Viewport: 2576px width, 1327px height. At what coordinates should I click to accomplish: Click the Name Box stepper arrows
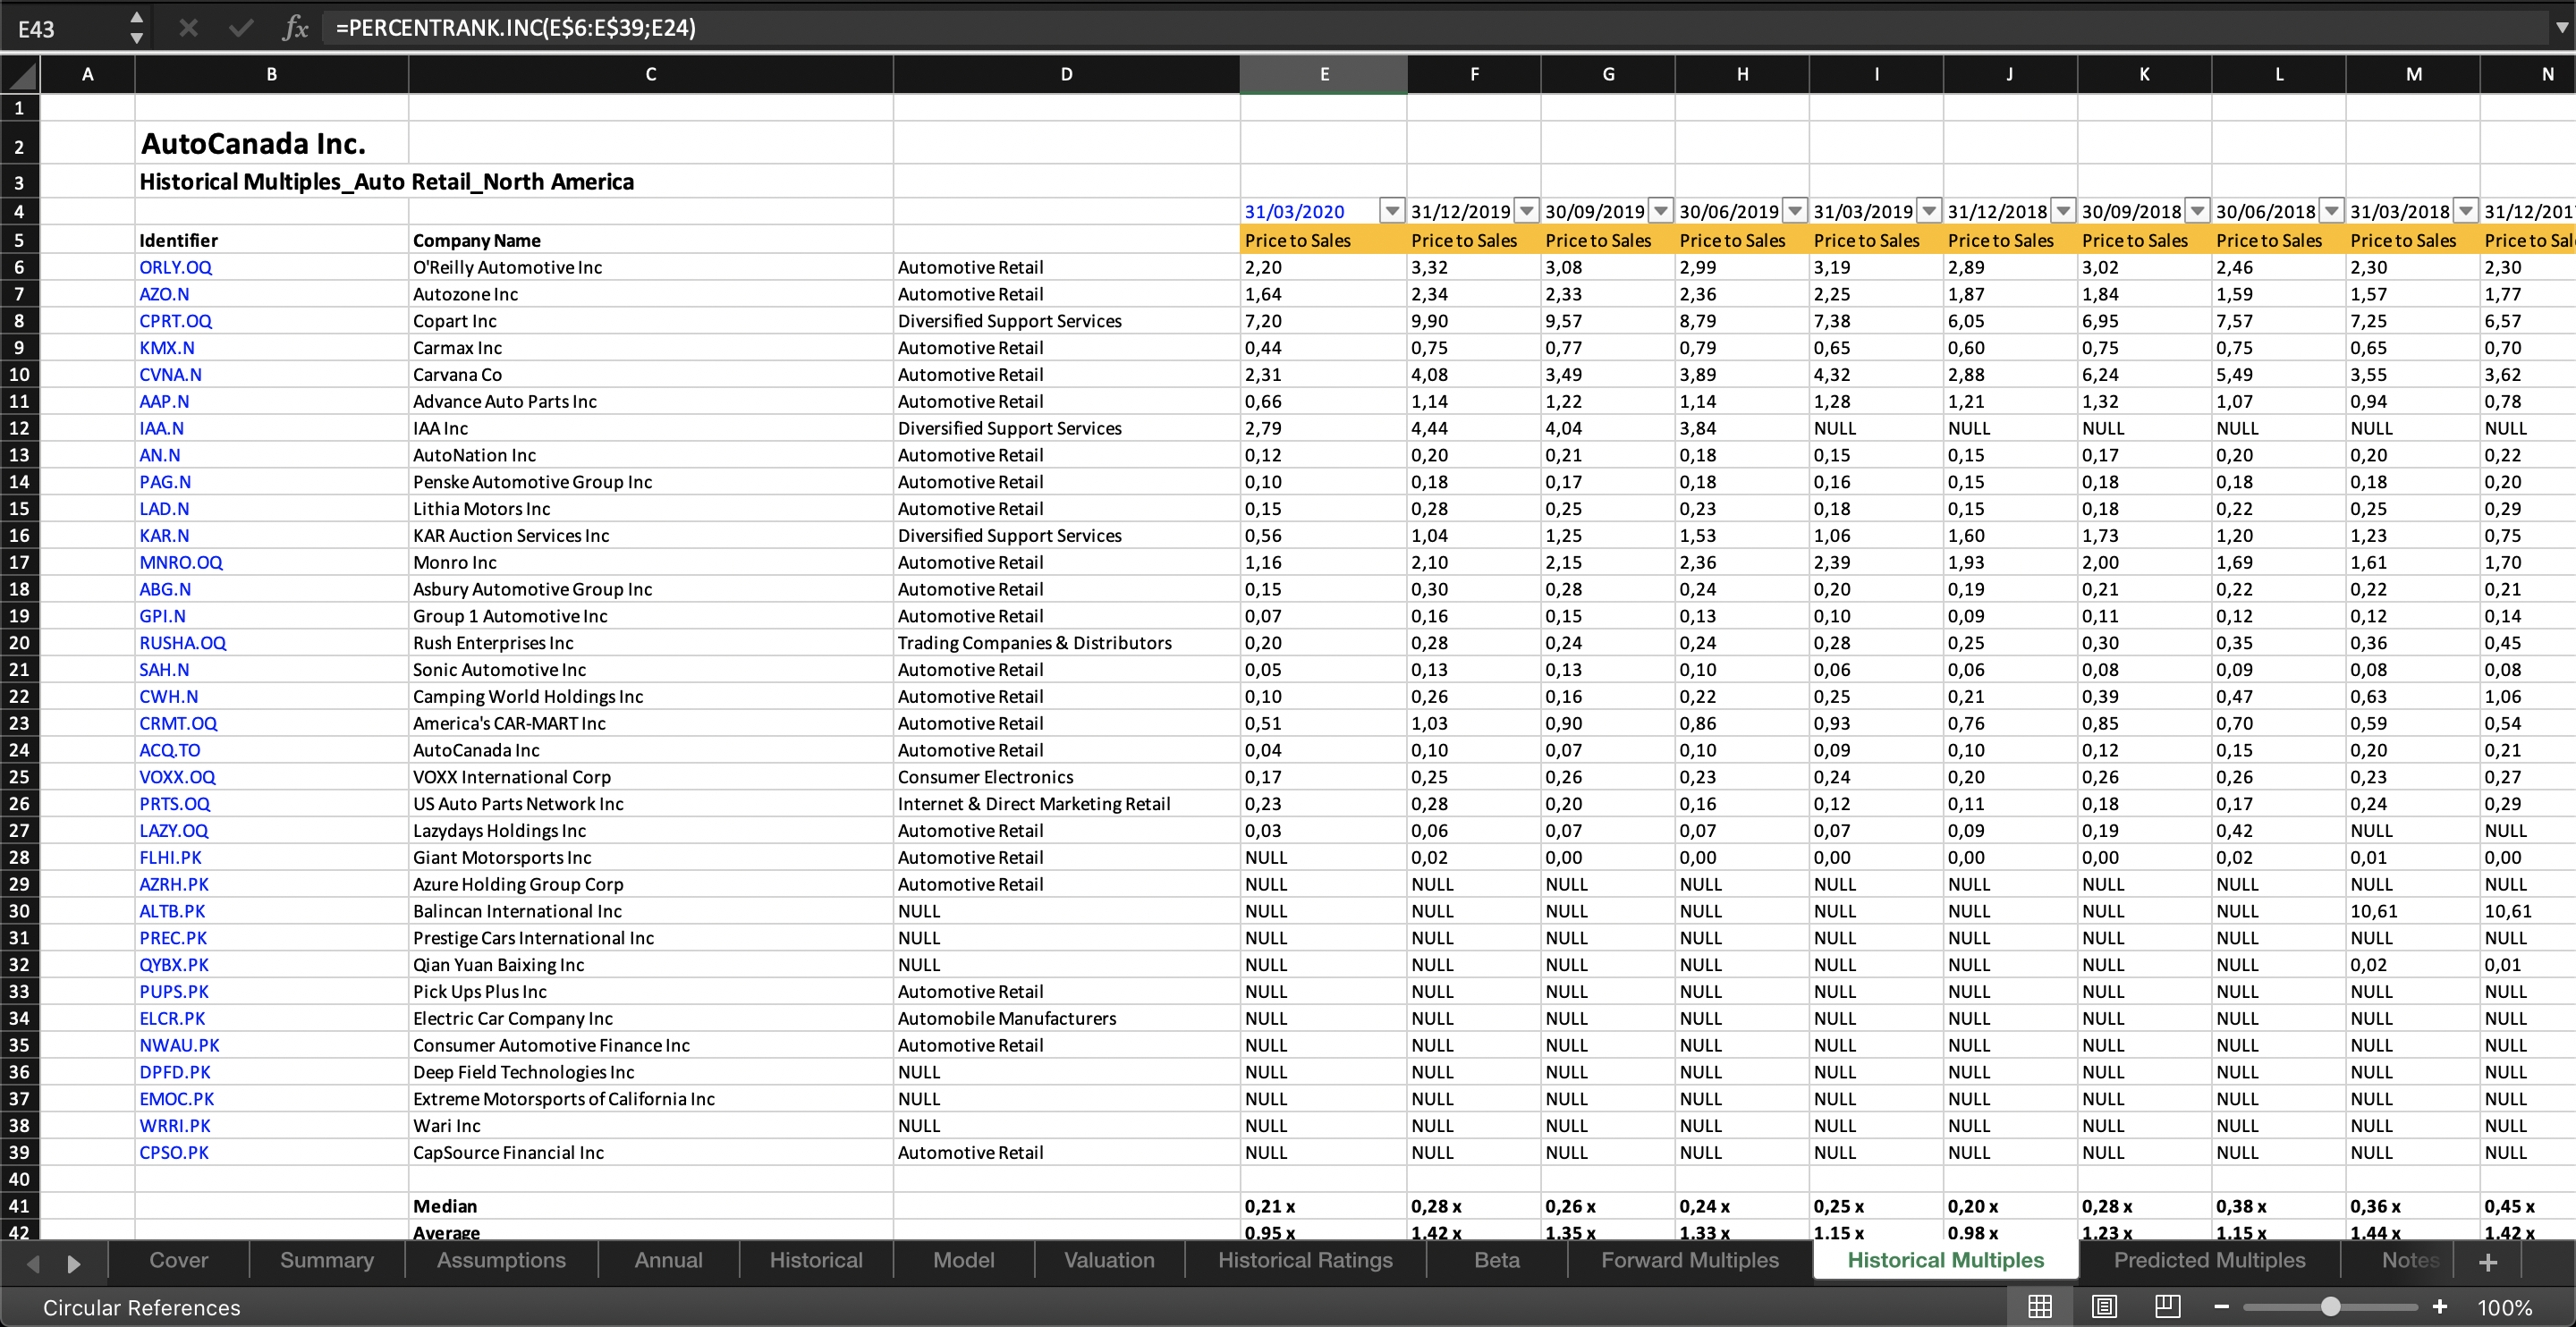(x=137, y=28)
